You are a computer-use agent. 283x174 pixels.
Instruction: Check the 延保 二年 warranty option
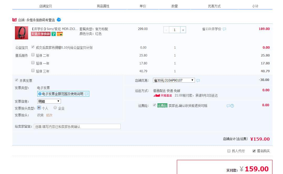(33, 55)
